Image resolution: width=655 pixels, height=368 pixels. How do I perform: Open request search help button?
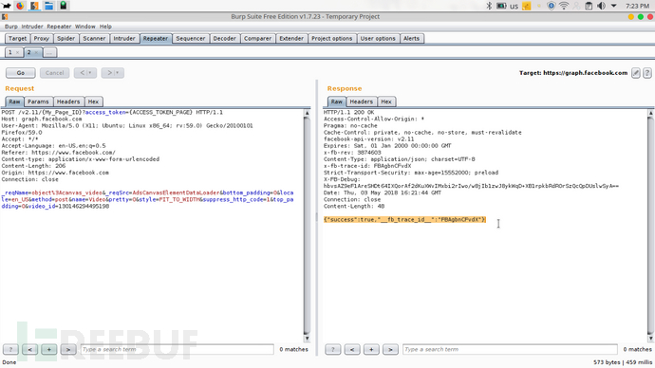10,349
